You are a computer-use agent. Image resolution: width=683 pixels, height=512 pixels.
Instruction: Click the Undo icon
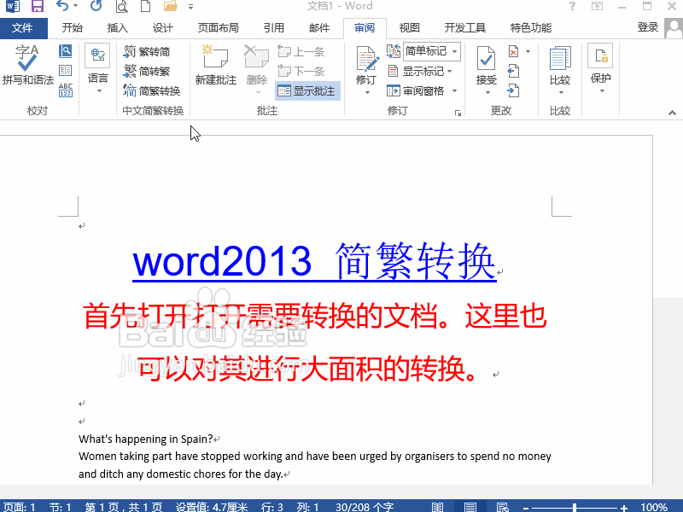click(62, 6)
